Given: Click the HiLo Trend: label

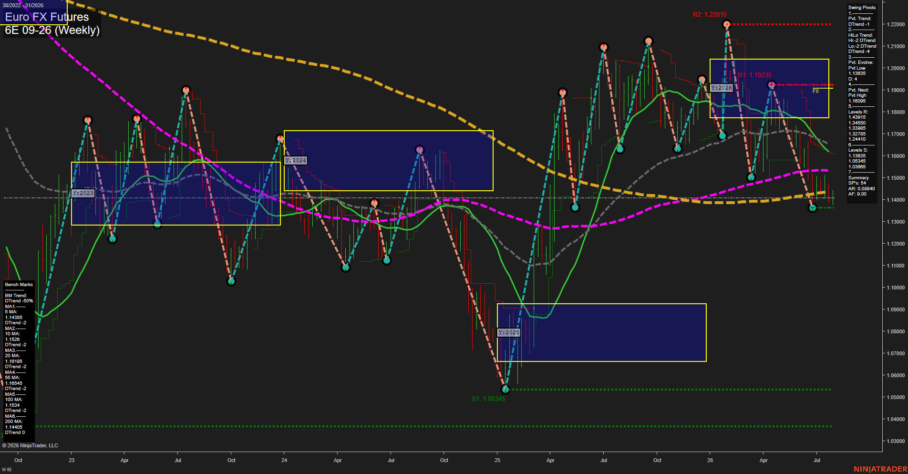Looking at the screenshot, I should [860, 35].
